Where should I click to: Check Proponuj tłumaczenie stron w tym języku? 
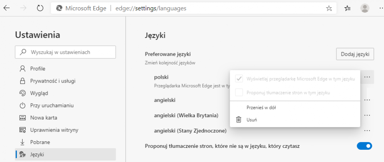point(239,92)
